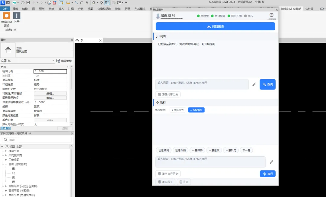Expand the 三维视图 tree node
The image size is (326, 197).
[x=6, y=160]
